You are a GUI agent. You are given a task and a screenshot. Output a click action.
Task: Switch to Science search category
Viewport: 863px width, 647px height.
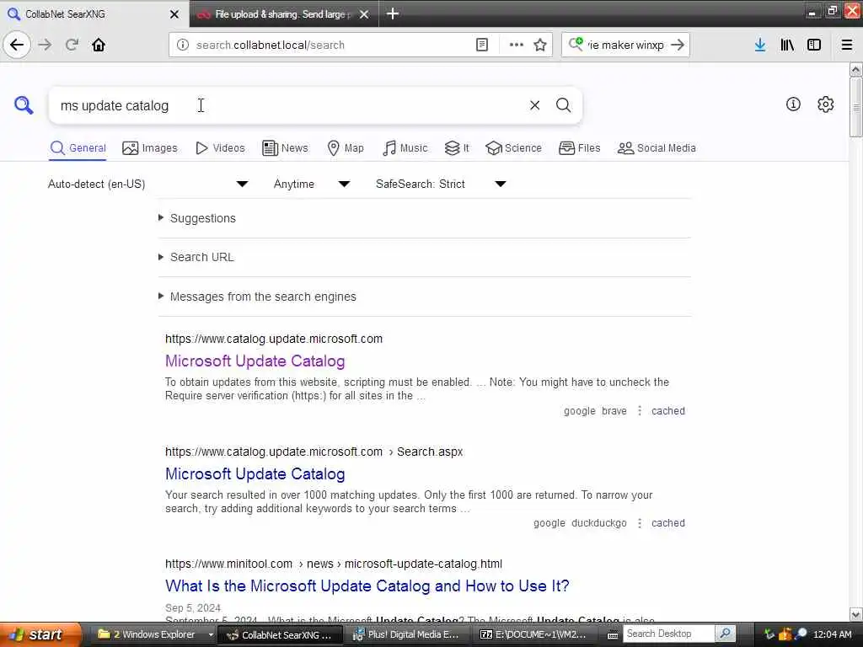514,148
